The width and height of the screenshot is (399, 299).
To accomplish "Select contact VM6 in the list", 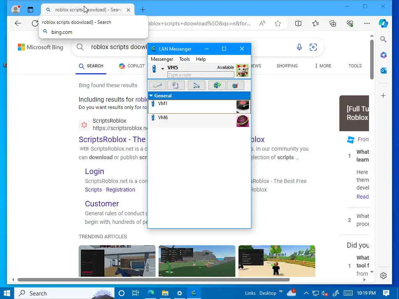I will [x=199, y=121].
